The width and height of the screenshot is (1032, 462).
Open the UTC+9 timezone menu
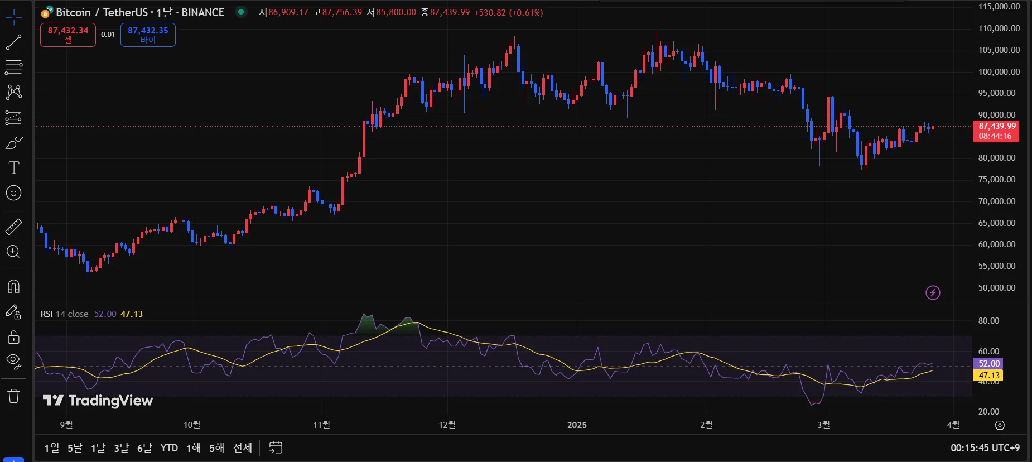pos(985,448)
